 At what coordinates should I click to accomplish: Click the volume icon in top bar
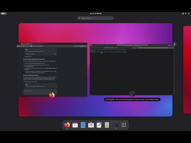pos(186,13)
